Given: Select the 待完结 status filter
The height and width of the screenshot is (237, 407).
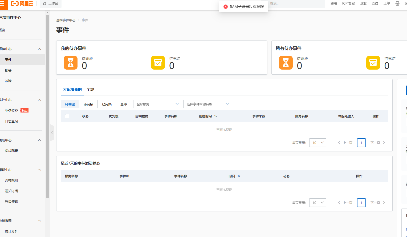Looking at the screenshot, I should tap(88, 104).
